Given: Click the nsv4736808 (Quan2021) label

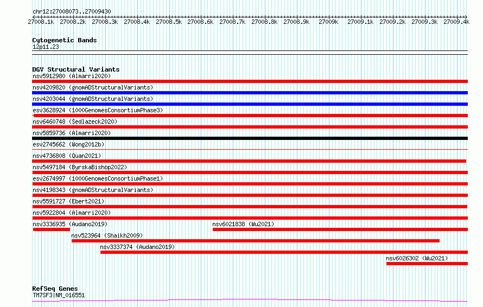Looking at the screenshot, I should pyautogui.click(x=67, y=156).
